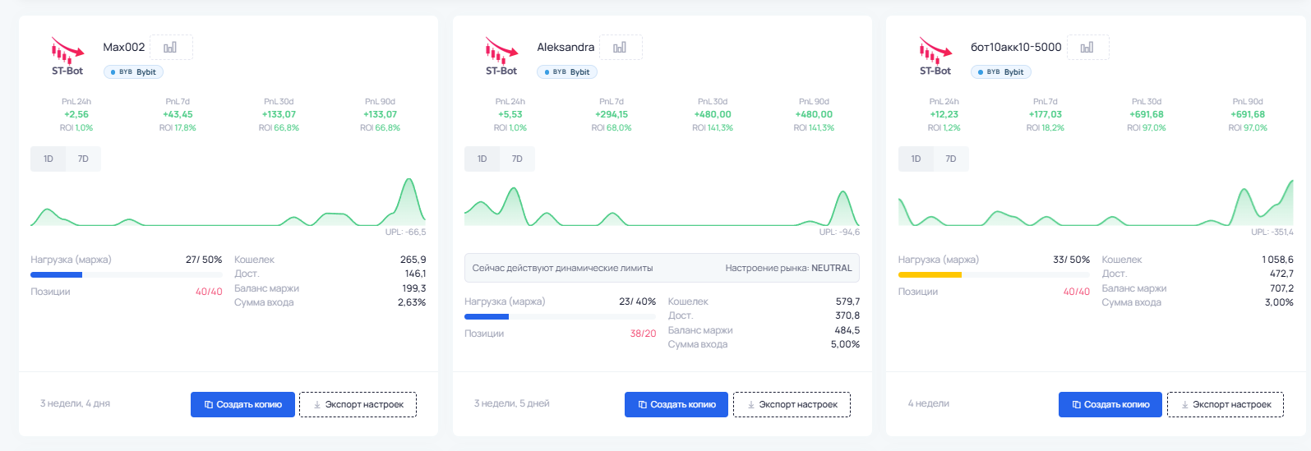Click the wallet value 265,9
Viewport: 1311px width, 451px height.
pos(413,260)
